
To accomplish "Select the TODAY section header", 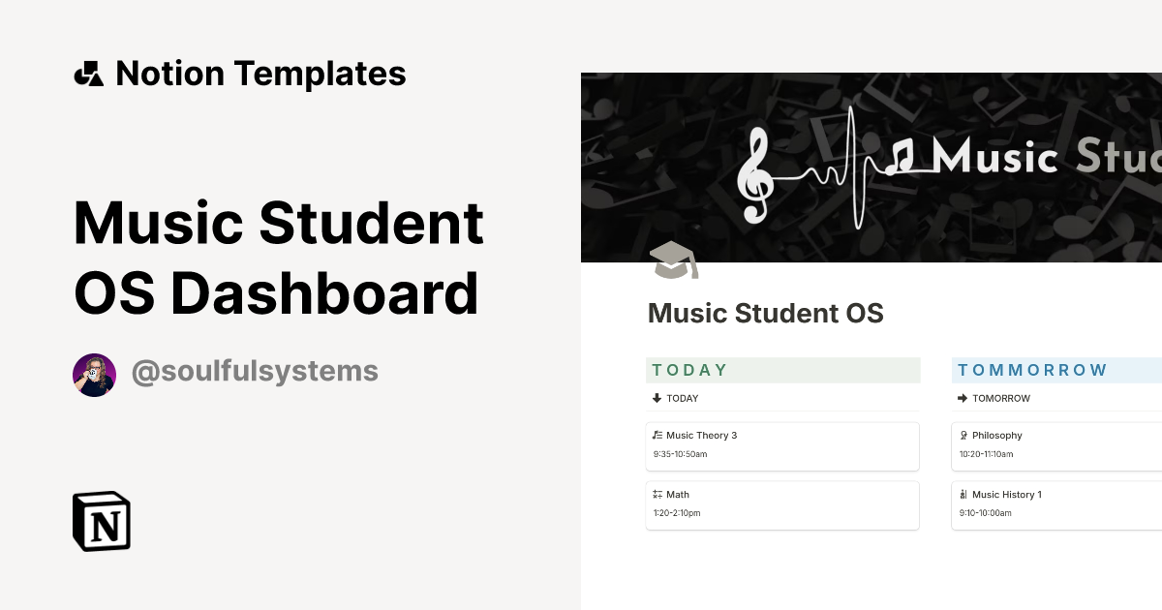I will pyautogui.click(x=690, y=370).
